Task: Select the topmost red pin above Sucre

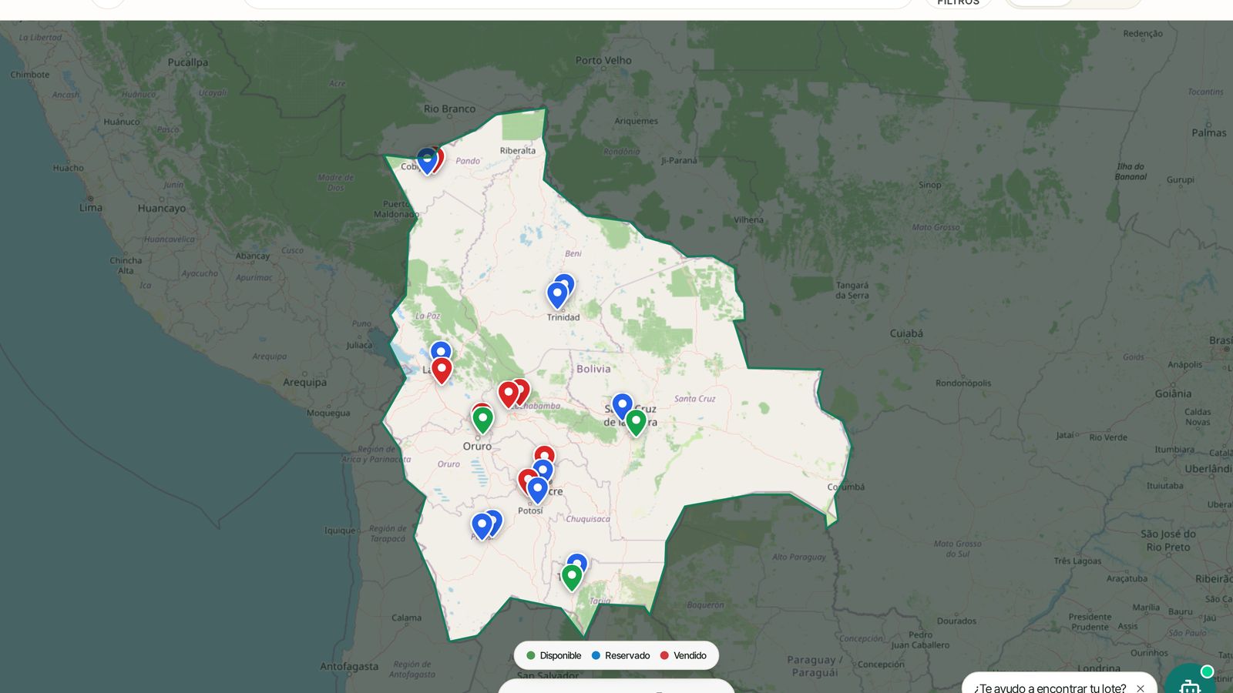Action: tap(545, 454)
